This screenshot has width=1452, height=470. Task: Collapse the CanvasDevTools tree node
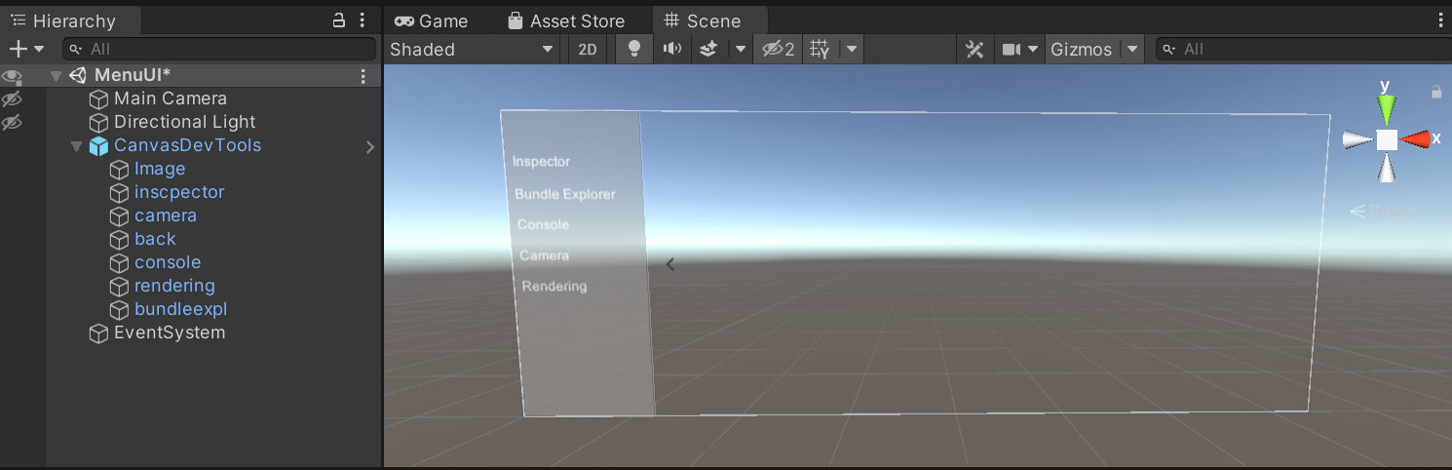pyautogui.click(x=76, y=146)
